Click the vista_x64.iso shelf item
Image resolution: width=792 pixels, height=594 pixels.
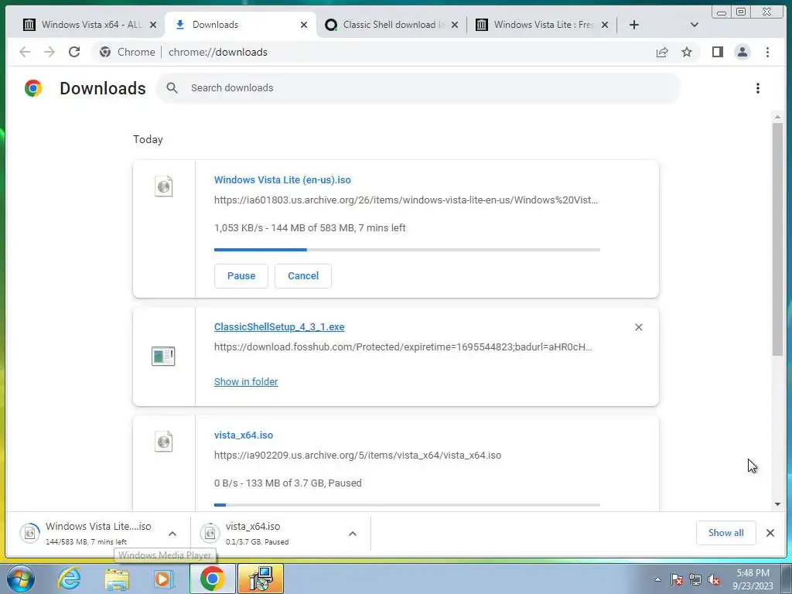tap(280, 533)
